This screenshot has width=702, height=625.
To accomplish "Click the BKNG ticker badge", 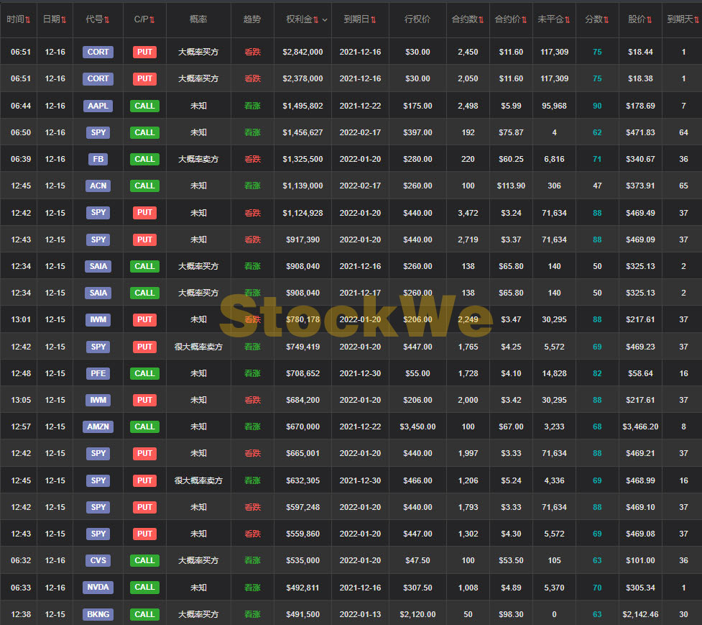I will coord(98,614).
